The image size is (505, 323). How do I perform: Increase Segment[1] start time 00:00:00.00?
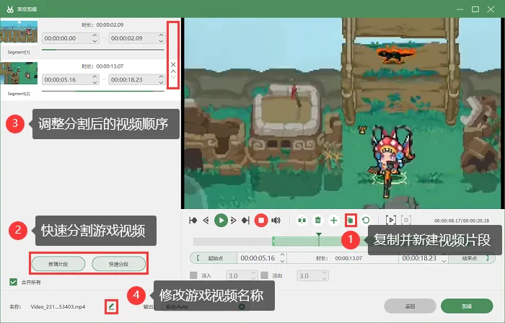pos(95,35)
